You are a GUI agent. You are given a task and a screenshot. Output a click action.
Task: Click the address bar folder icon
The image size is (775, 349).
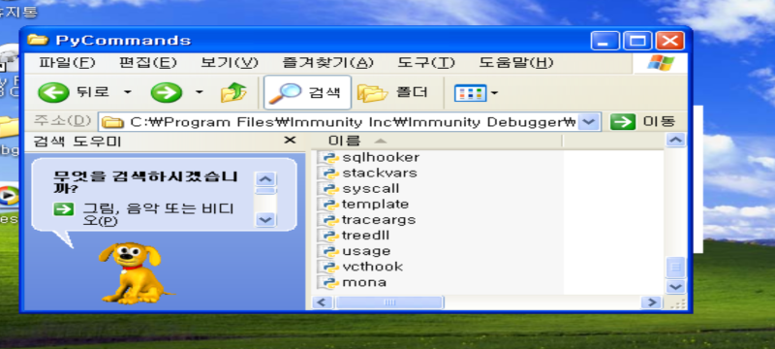112,122
